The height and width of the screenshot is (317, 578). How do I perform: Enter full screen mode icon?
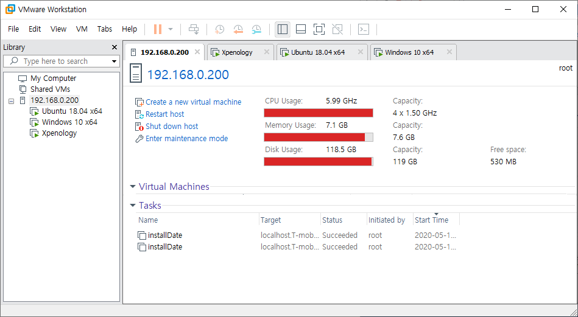coord(319,29)
